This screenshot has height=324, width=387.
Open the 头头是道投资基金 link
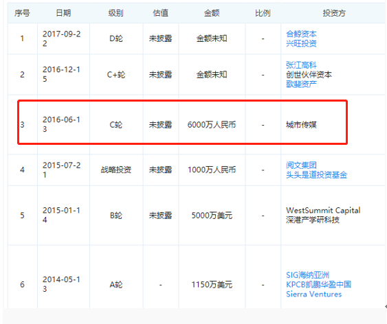tap(316, 174)
